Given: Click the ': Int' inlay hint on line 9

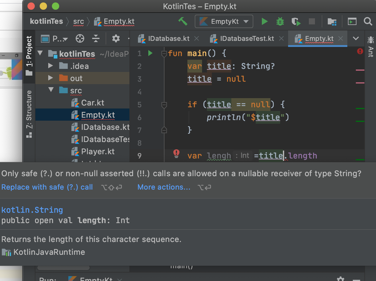Looking at the screenshot, I should [243, 155].
